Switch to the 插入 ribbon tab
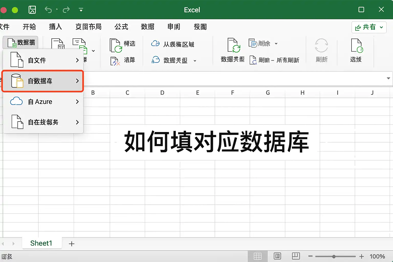This screenshot has width=393, height=262. pyautogui.click(x=56, y=27)
